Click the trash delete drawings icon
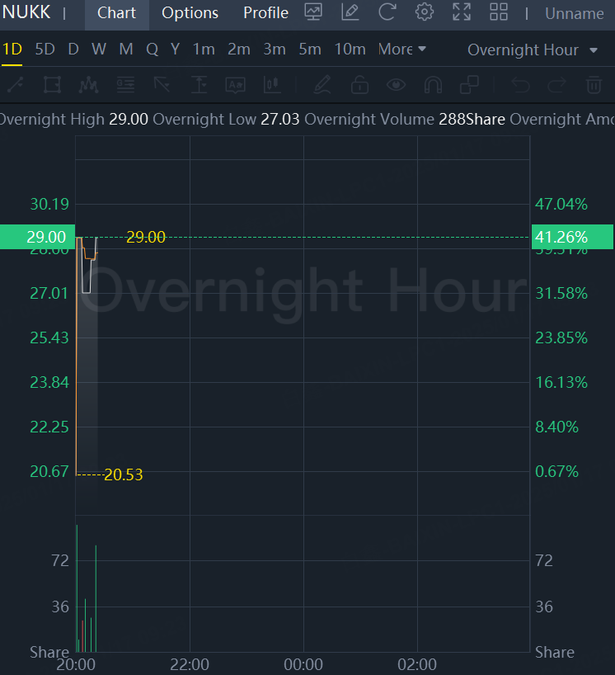The height and width of the screenshot is (675, 615). 594,84
